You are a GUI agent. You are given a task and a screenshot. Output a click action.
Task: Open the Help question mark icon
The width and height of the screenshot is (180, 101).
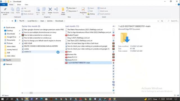tap(179, 4)
